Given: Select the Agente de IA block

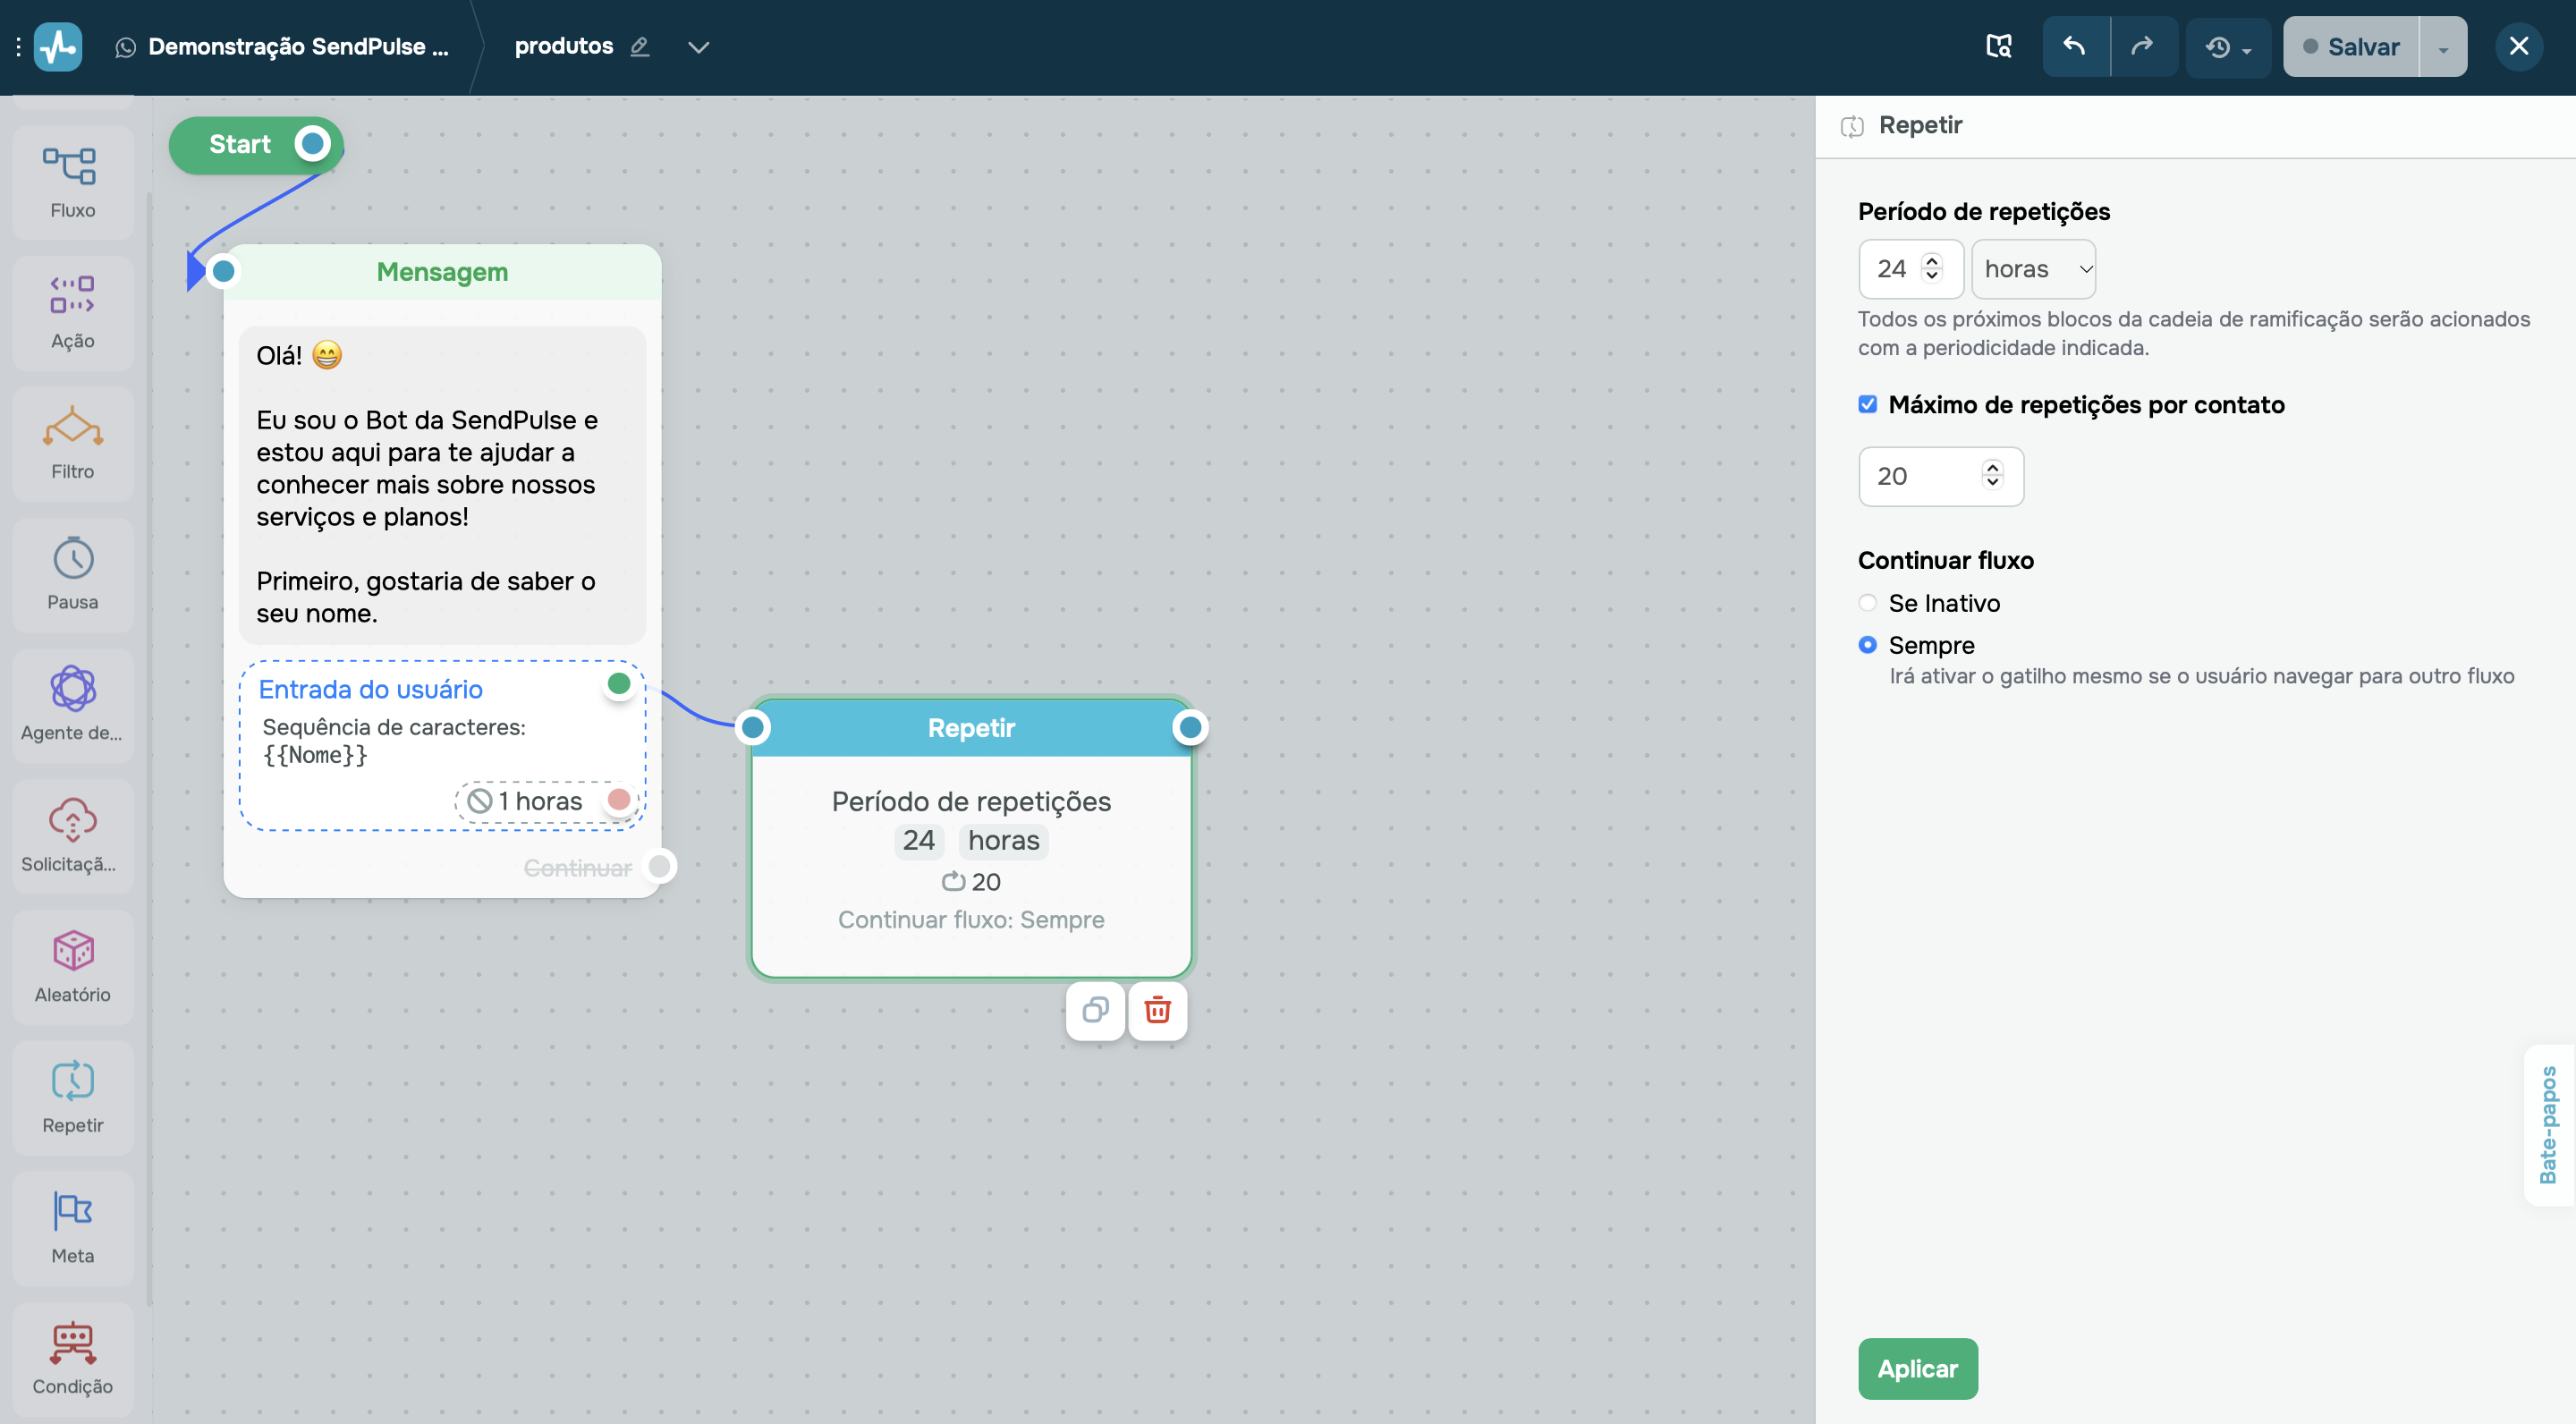Looking at the screenshot, I should 73,706.
